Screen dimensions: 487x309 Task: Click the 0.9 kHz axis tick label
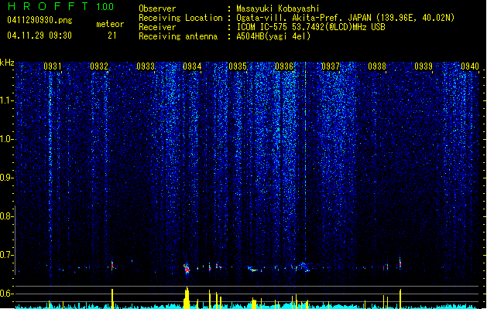click(5, 178)
